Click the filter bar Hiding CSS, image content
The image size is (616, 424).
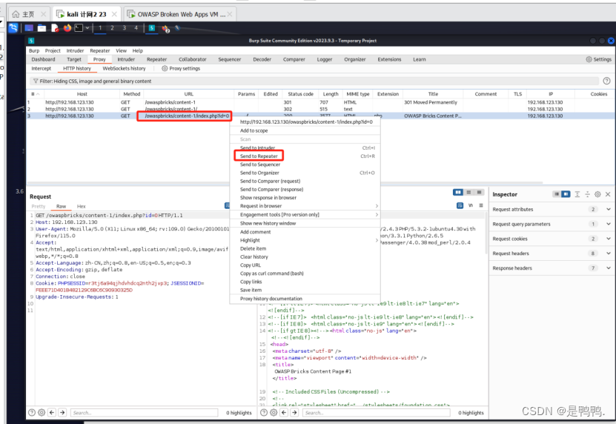tap(314, 81)
